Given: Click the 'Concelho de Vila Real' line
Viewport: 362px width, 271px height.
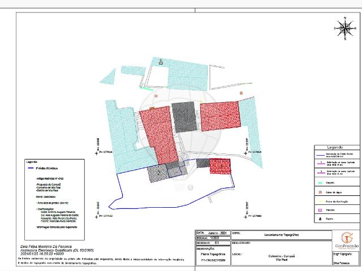Looking at the screenshot, I should click(x=48, y=187).
